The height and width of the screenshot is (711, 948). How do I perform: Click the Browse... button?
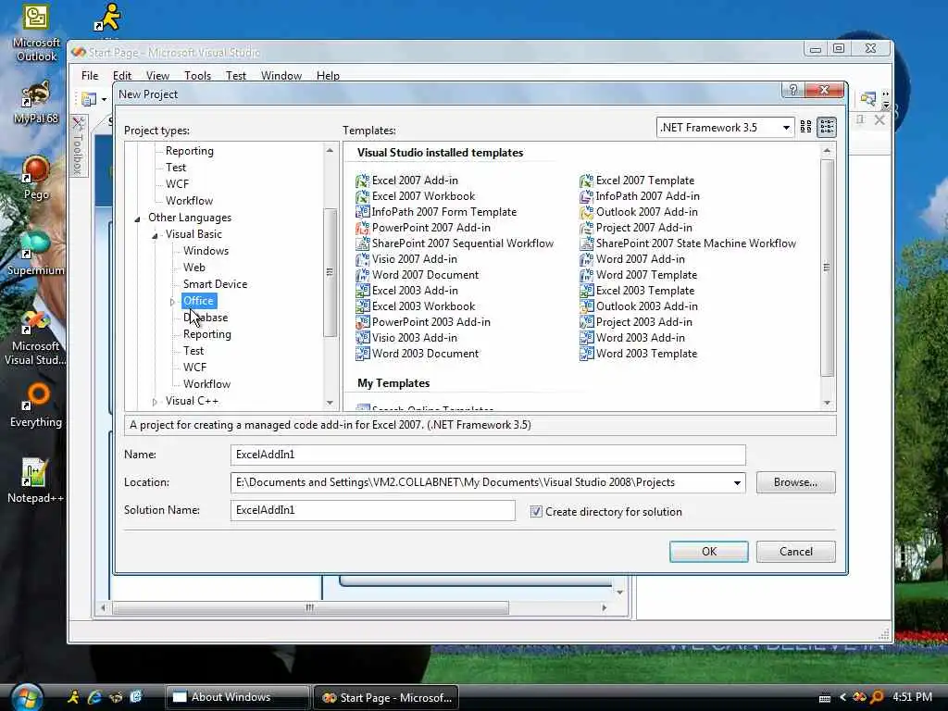pyautogui.click(x=795, y=482)
